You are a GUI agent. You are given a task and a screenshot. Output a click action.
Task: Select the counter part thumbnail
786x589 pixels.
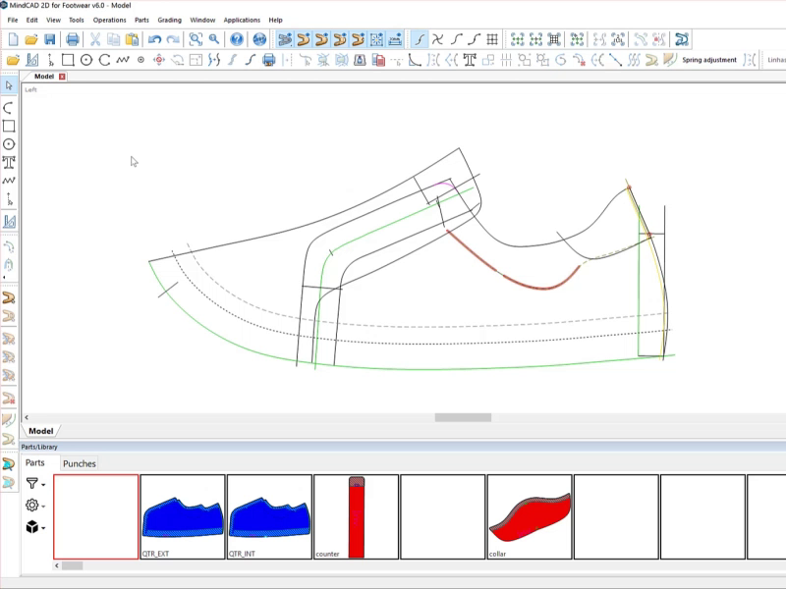pos(356,517)
